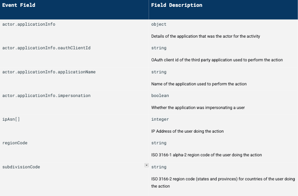The image size is (298, 196).
Task: Click 'Details of the application' description text
Action: pyautogui.click(x=205, y=36)
